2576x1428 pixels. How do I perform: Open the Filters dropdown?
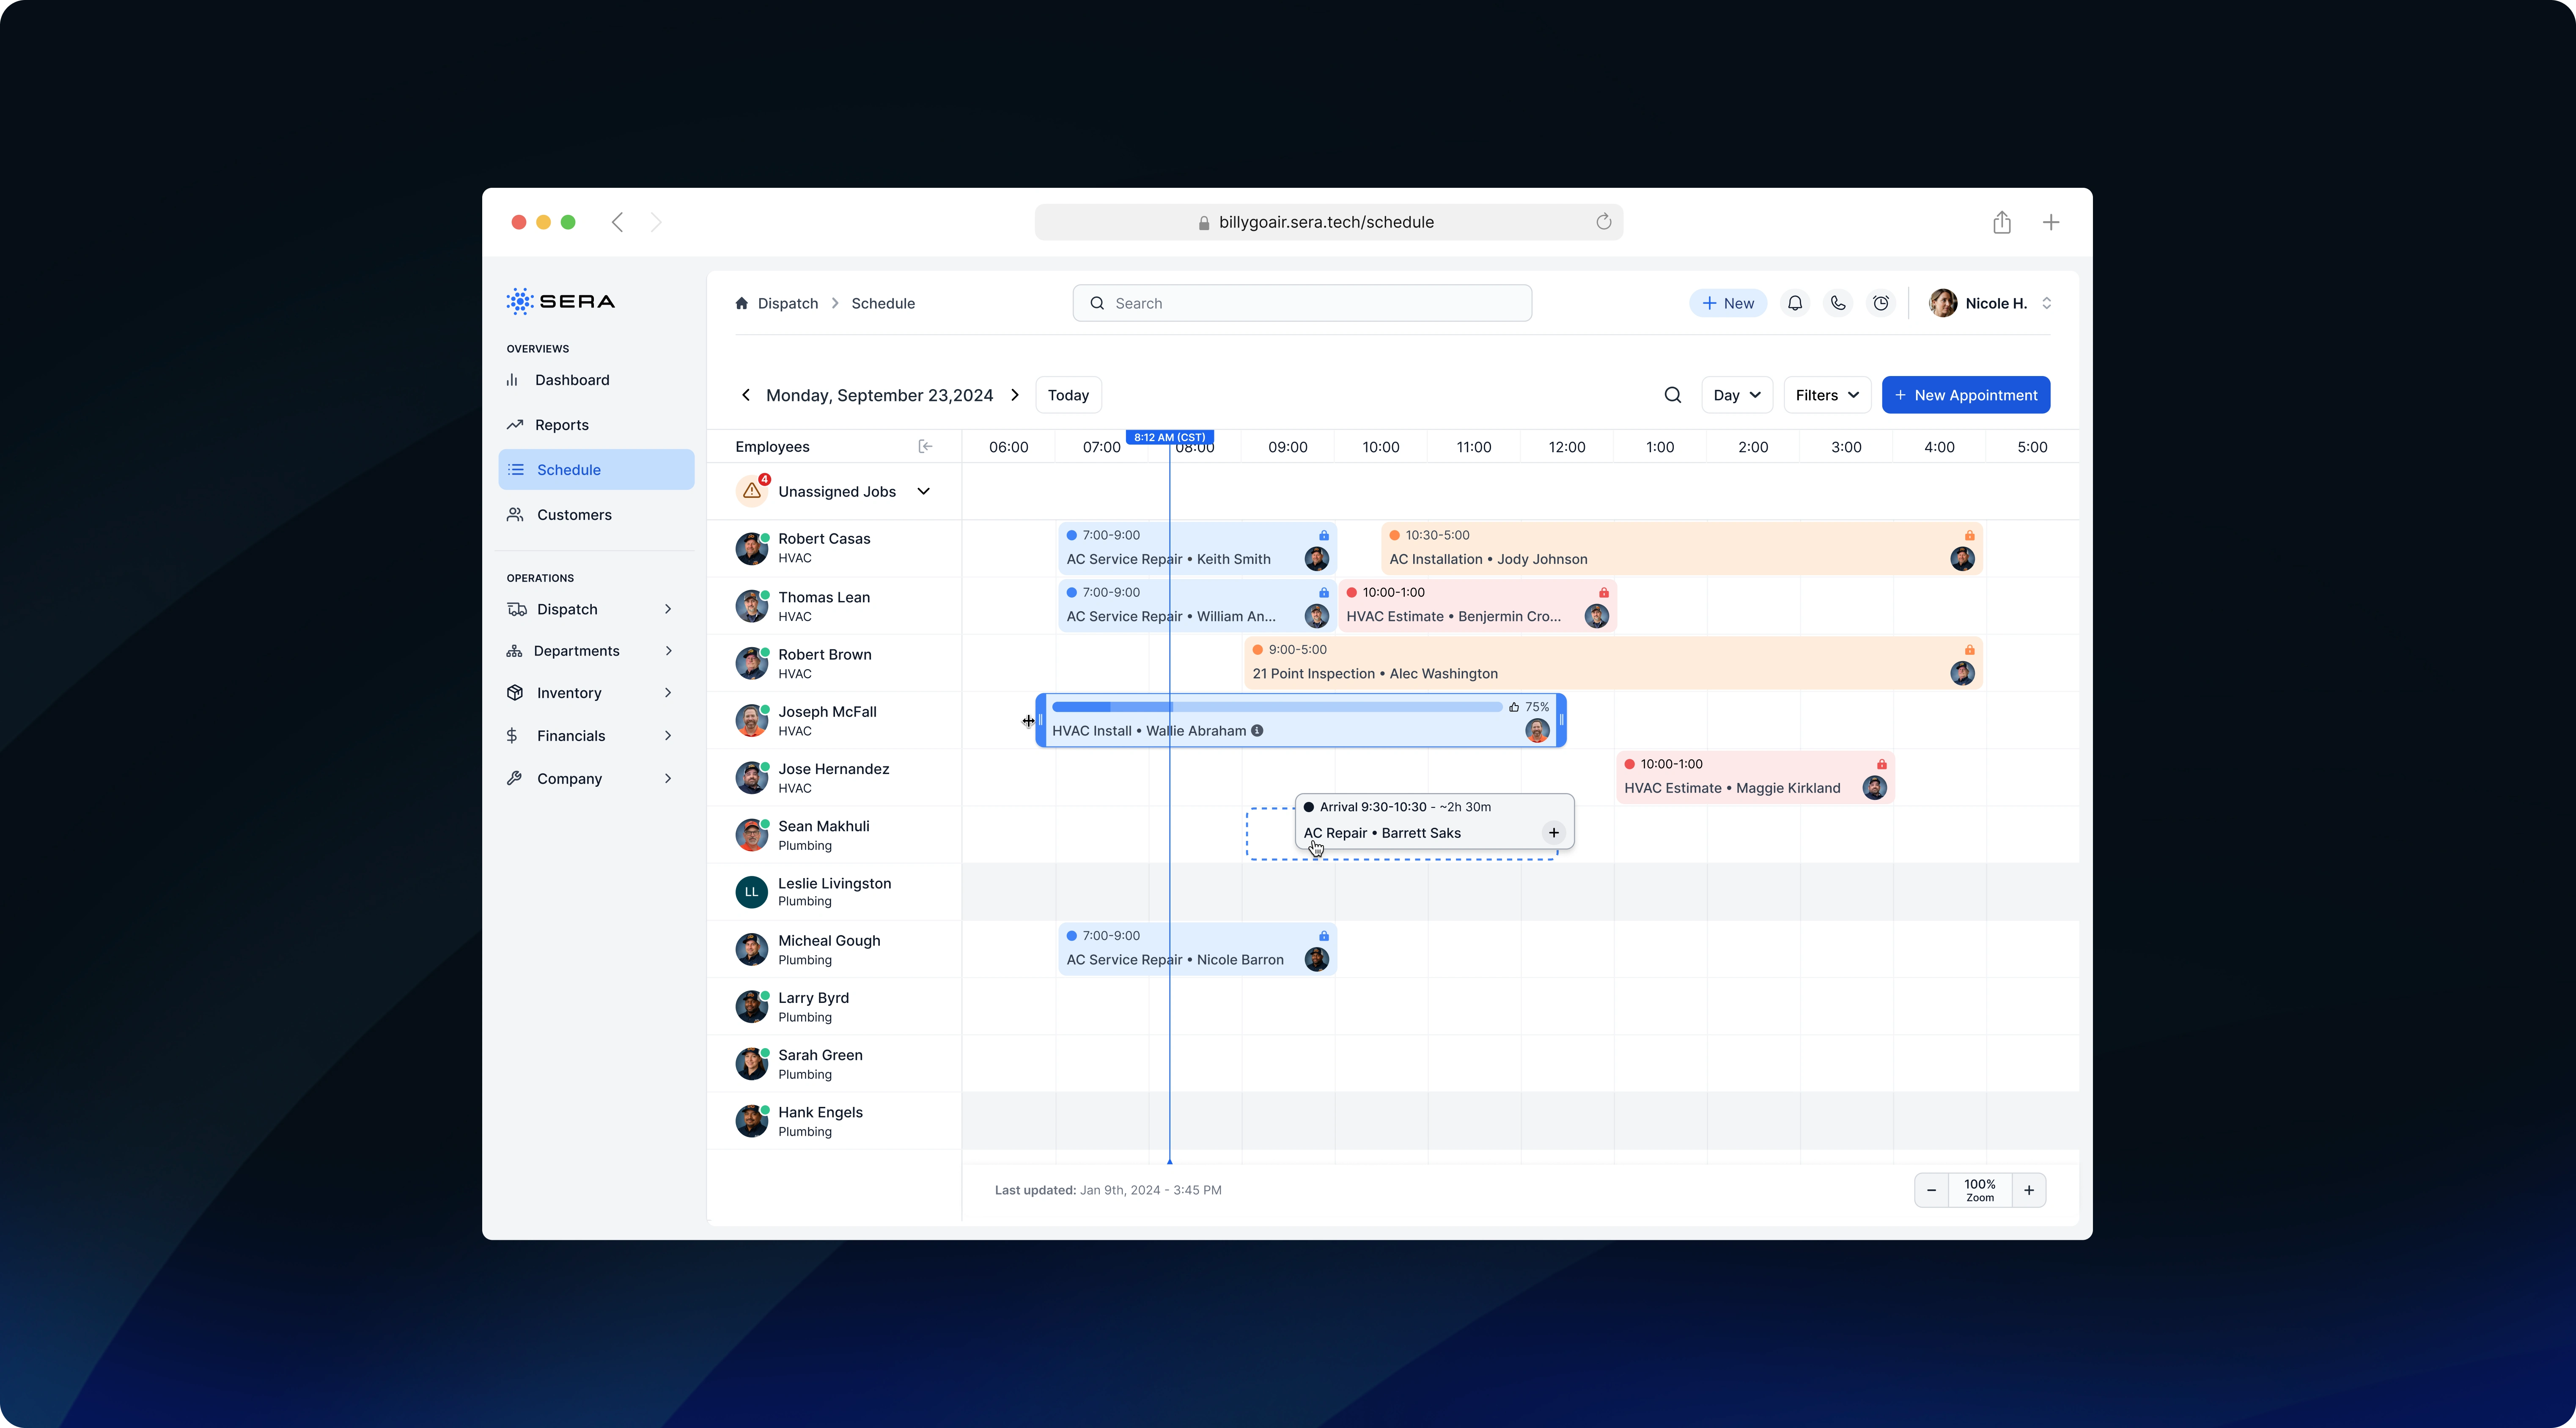[x=1826, y=395]
